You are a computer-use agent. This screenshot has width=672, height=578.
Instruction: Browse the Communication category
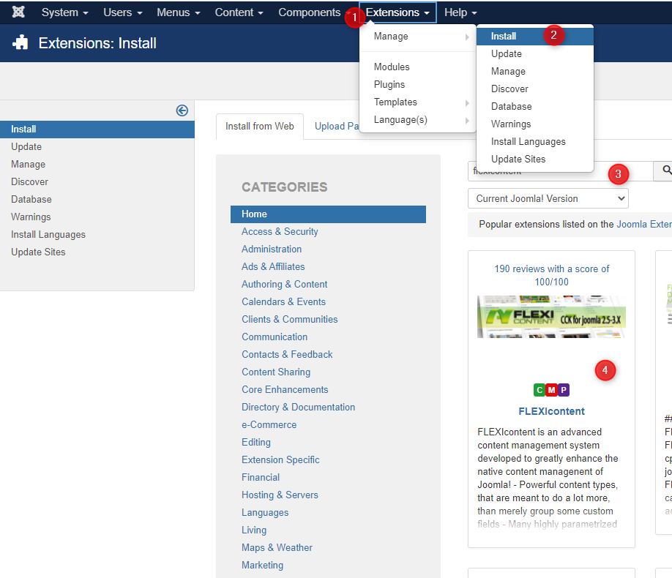(275, 337)
